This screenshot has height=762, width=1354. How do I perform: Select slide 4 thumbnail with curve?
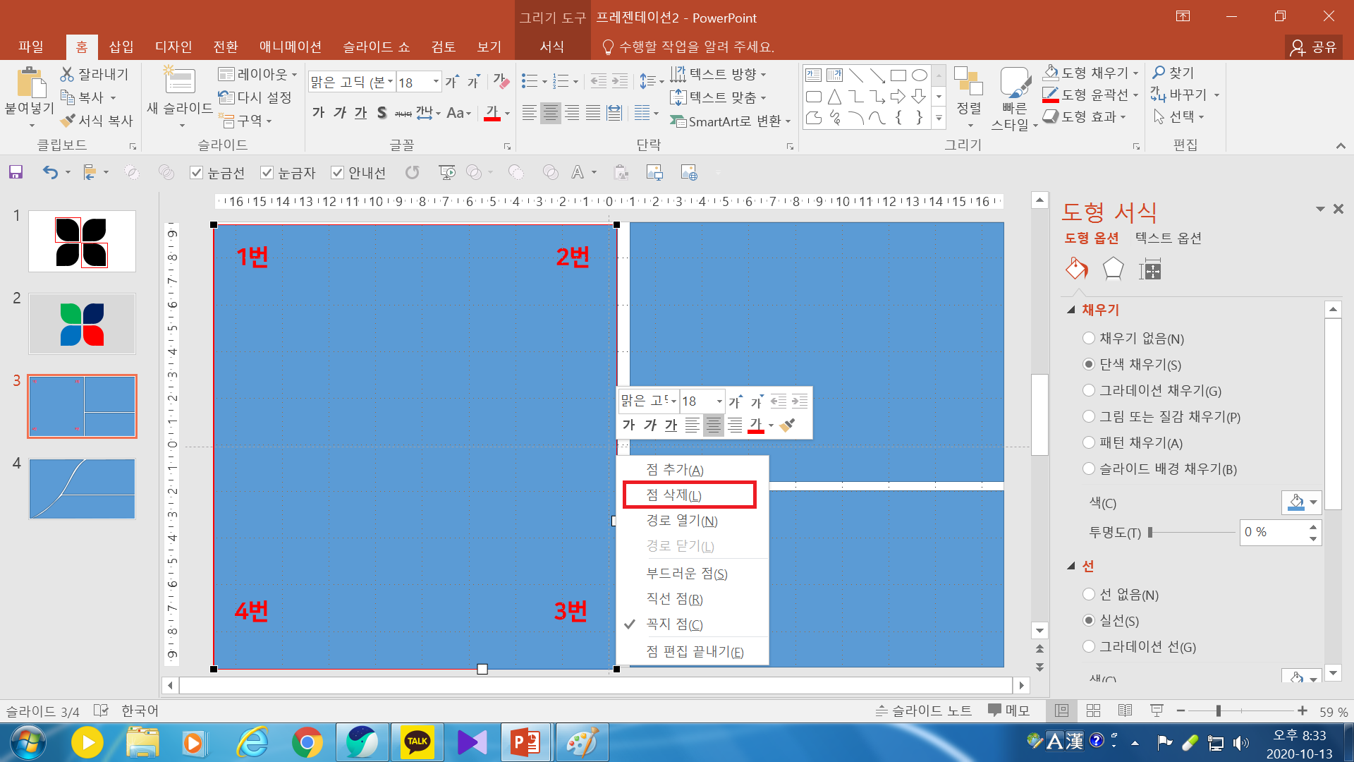pos(82,489)
